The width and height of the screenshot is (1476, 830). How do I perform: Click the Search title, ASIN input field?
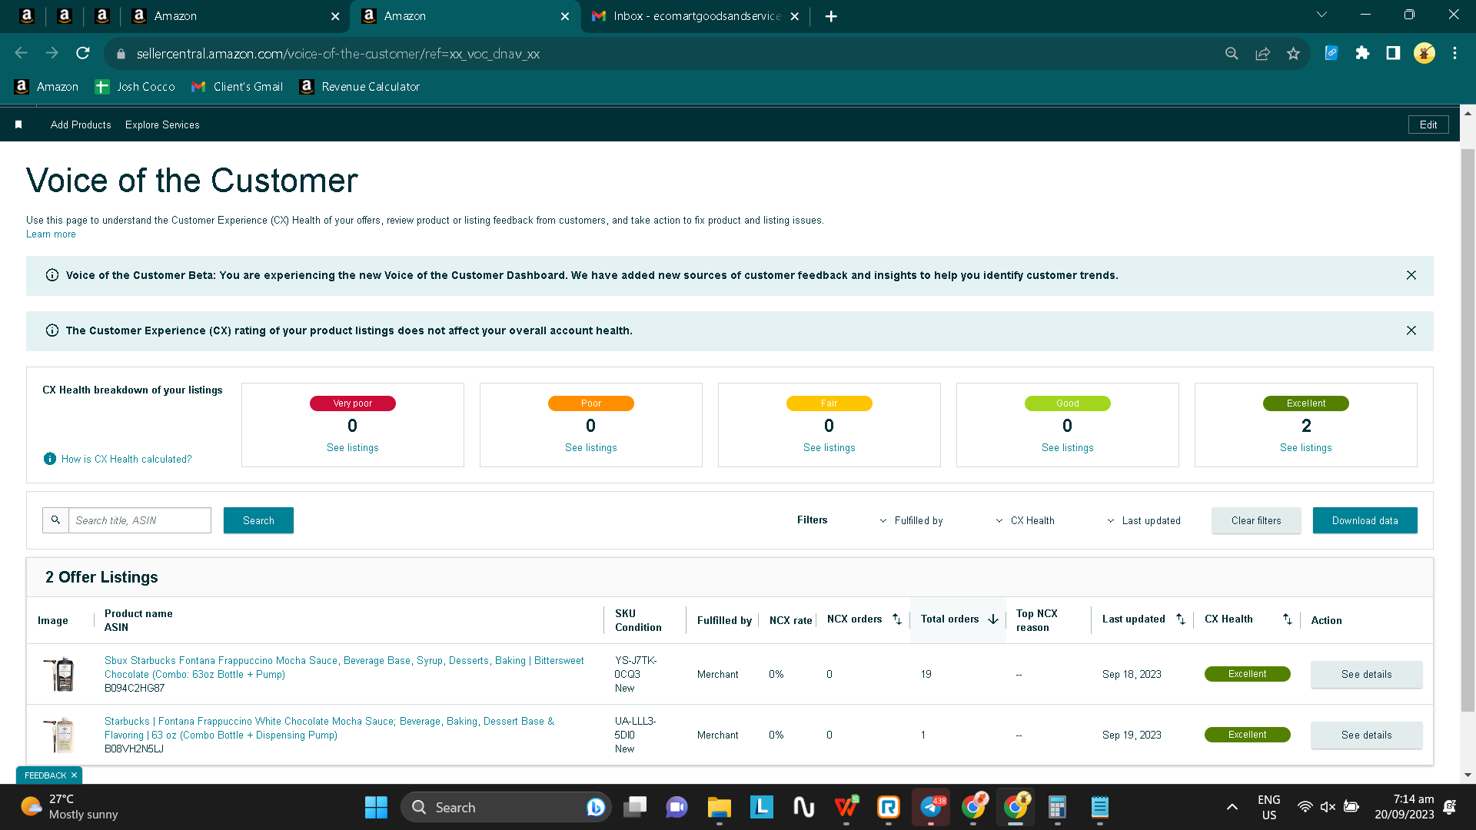pyautogui.click(x=140, y=520)
